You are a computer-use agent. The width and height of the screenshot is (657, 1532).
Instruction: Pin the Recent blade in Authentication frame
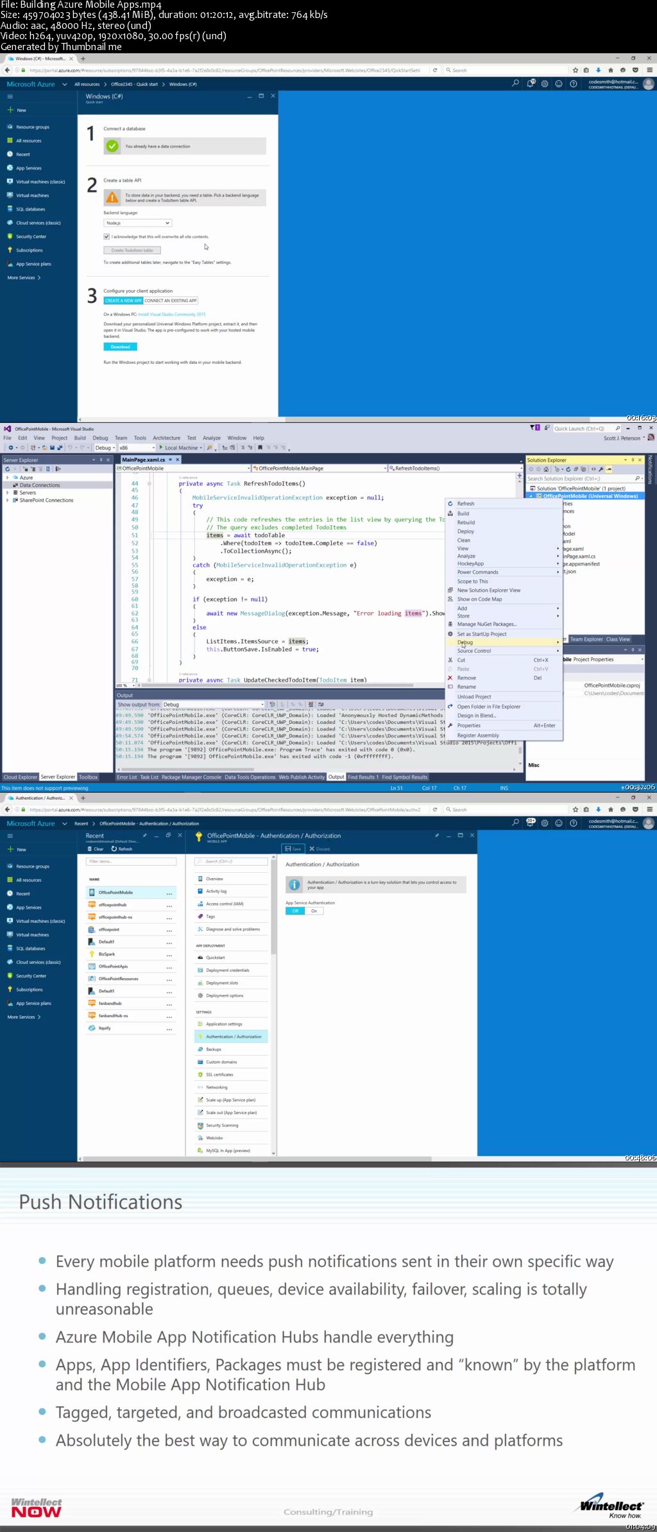pos(145,835)
